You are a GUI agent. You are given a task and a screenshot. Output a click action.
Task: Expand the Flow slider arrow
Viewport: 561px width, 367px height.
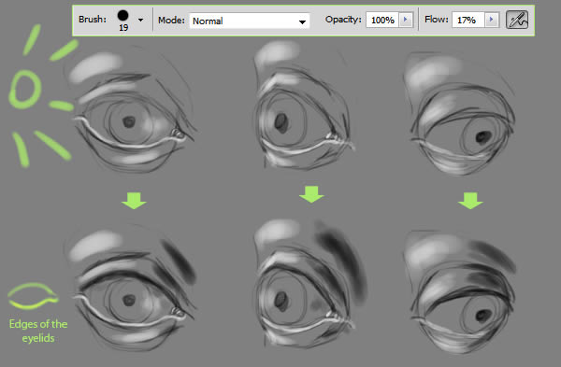click(x=491, y=20)
